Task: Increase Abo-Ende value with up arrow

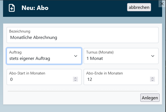Action: tap(152, 78)
